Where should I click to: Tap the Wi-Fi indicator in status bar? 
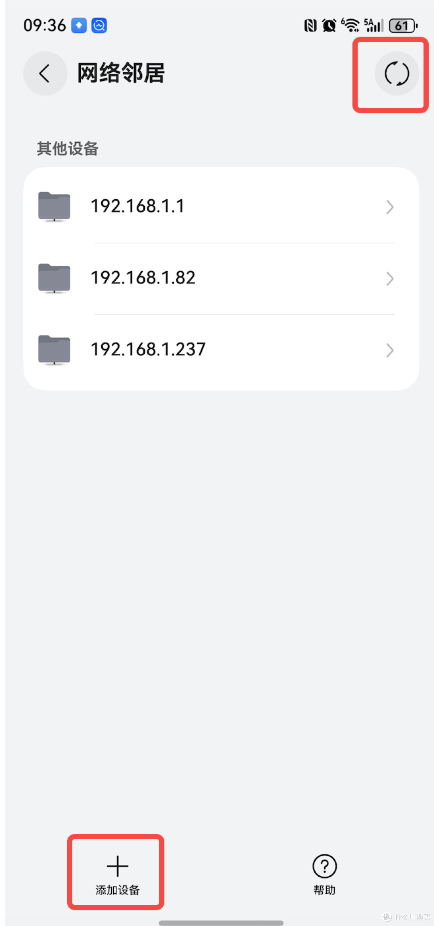point(350,25)
